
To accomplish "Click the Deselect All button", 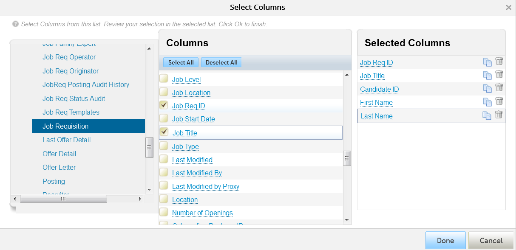I will (221, 62).
